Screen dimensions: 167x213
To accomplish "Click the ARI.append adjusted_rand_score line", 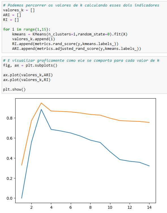I will tap(77, 49).
